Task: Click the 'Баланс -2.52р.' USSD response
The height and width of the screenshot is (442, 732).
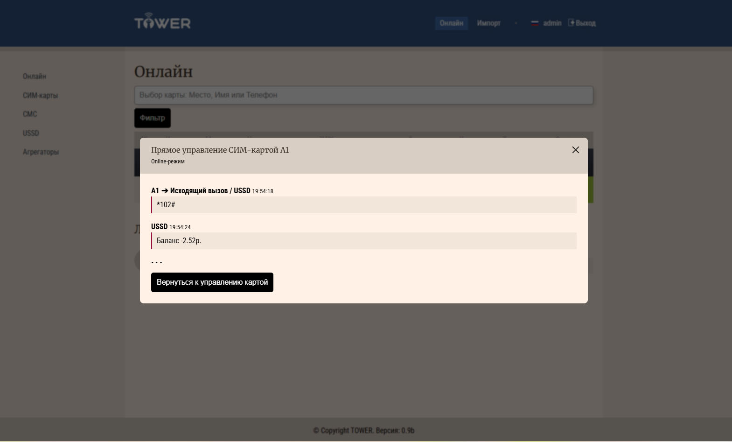Action: coord(363,241)
